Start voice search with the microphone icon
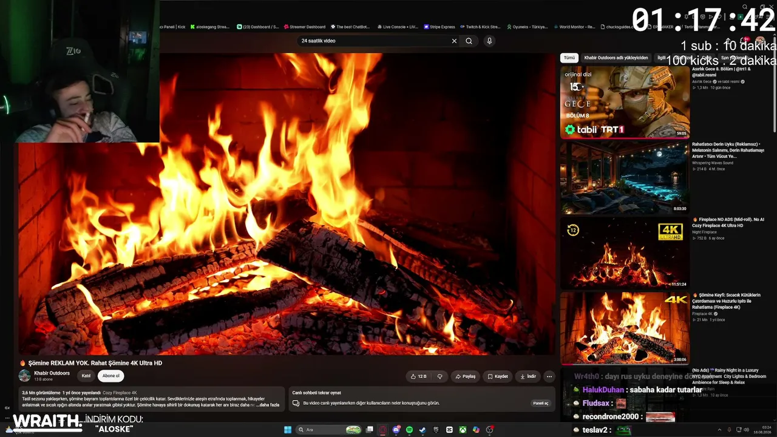Viewport: 777px width, 437px height. coord(489,41)
